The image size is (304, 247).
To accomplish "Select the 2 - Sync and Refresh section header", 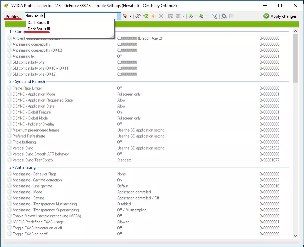I will point(27,82).
